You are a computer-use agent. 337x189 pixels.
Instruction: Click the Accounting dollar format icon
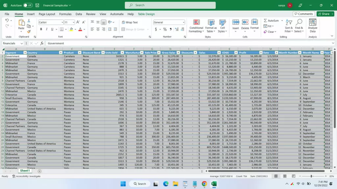[156, 29]
